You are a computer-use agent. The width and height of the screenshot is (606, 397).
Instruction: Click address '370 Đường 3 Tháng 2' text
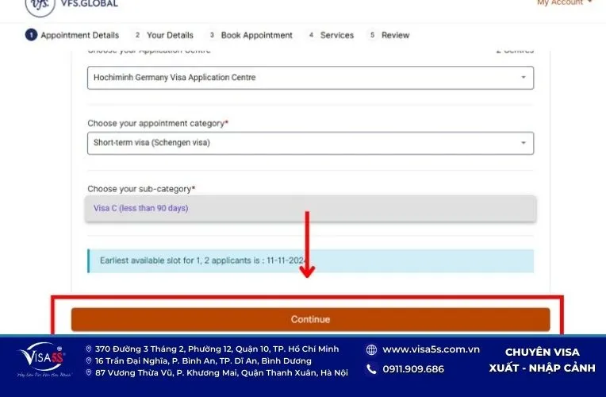click(x=217, y=349)
